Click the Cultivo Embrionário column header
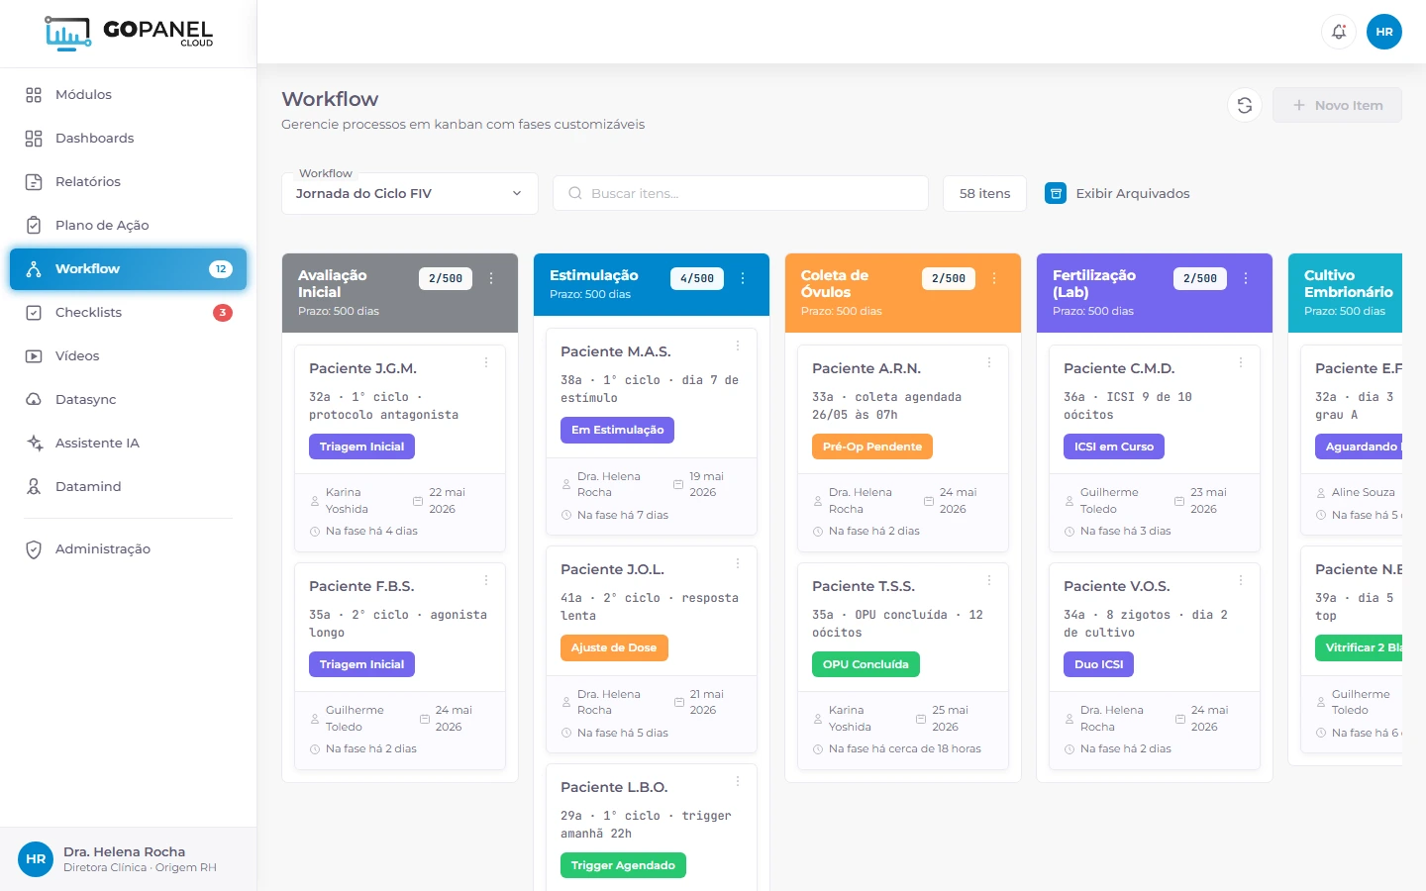1426x891 pixels. [x=1345, y=293]
